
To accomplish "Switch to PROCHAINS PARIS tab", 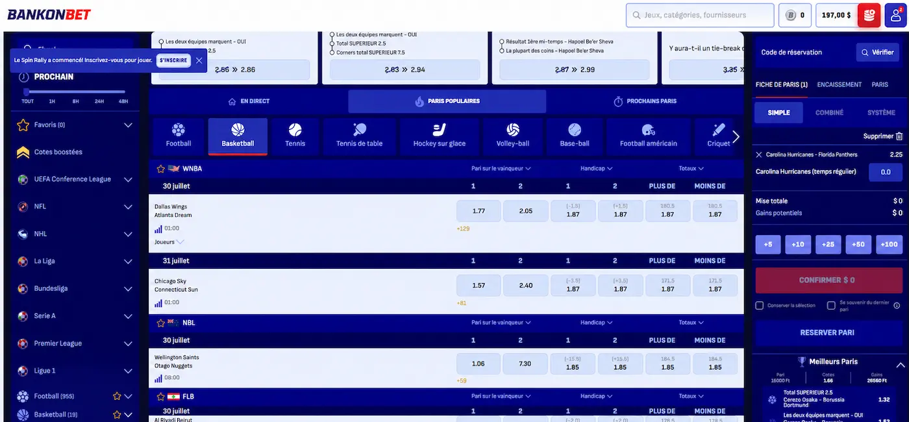I will pyautogui.click(x=645, y=101).
